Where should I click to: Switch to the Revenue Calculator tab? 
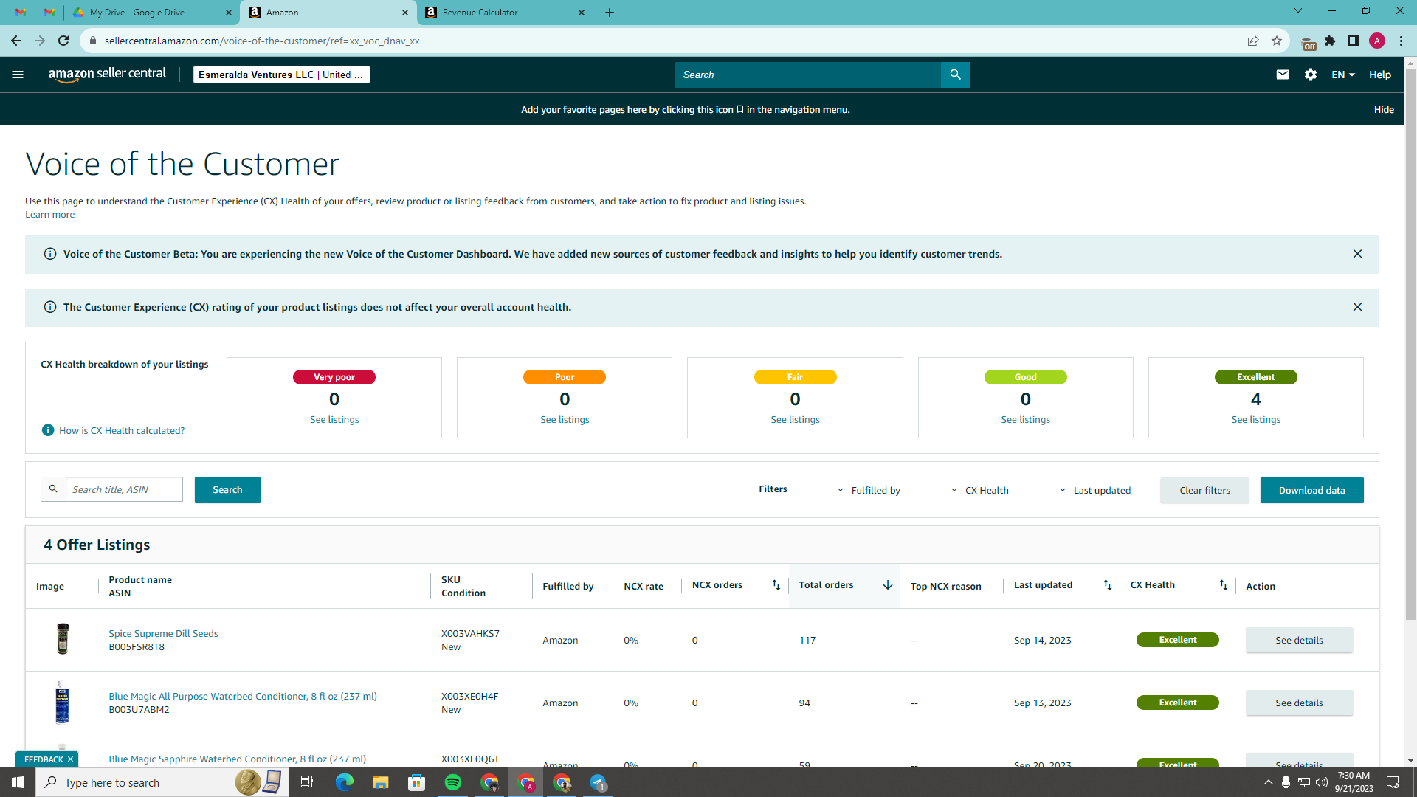(x=506, y=13)
